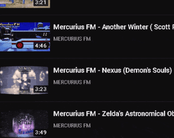The height and width of the screenshot is (138, 174).
Task: Click the Mercurius FM logo on bus thumbnail
Action: [10, 24]
